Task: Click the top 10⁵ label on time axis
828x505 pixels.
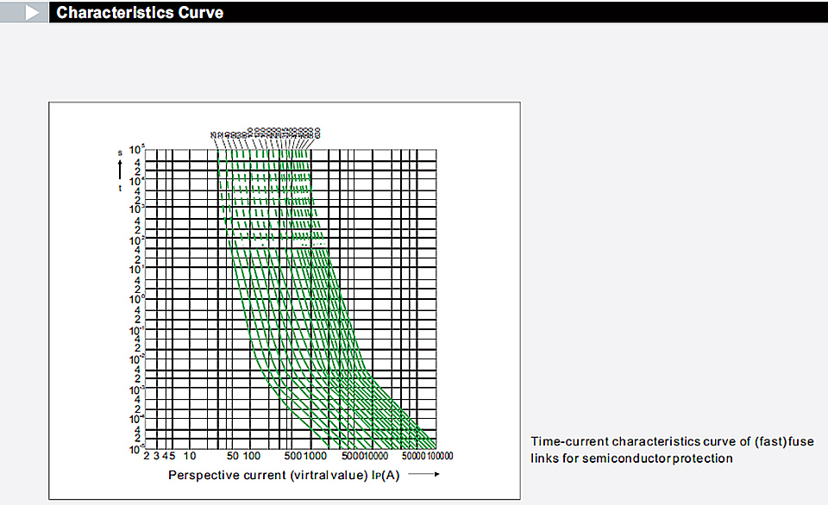Action: (137, 150)
